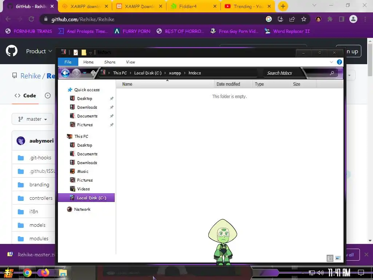Click the browser page vertical scrollbar
The width and height of the screenshot is (373, 280).
tap(370, 59)
